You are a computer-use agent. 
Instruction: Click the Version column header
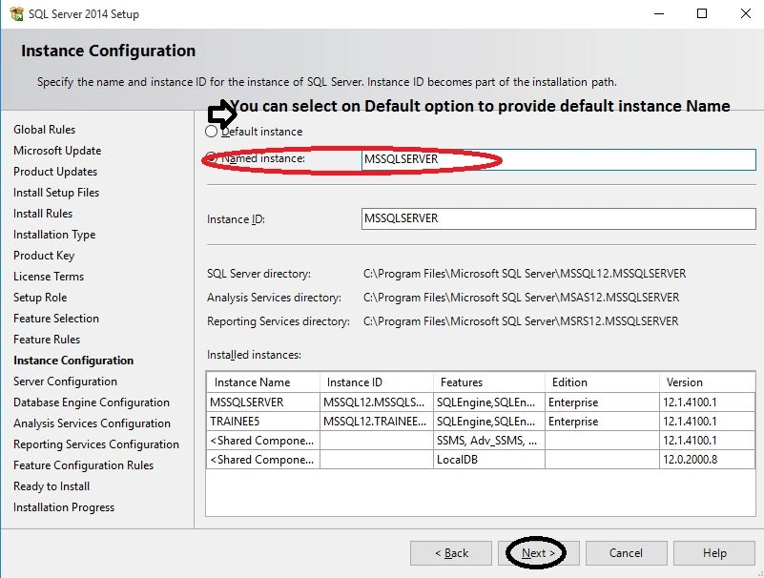pos(708,382)
